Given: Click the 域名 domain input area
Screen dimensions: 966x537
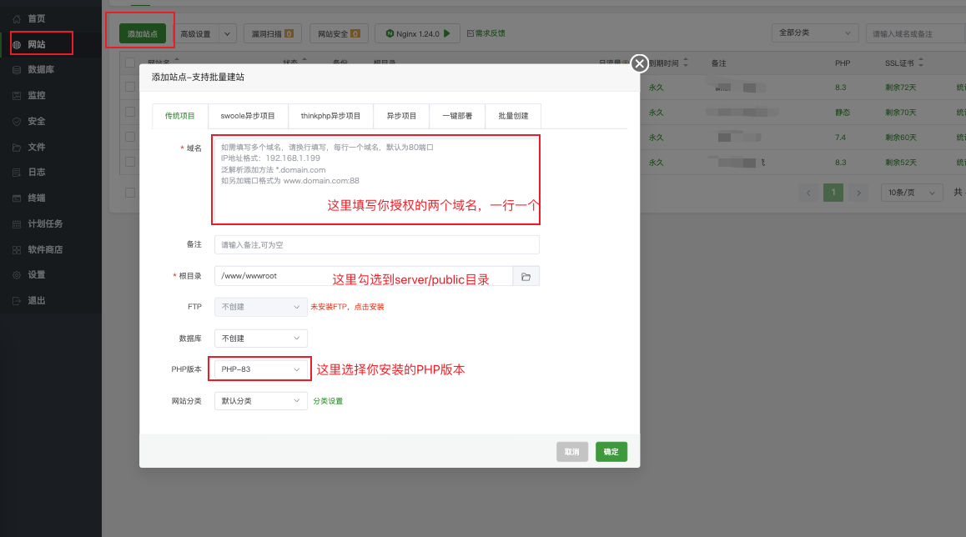Looking at the screenshot, I should [x=375, y=179].
